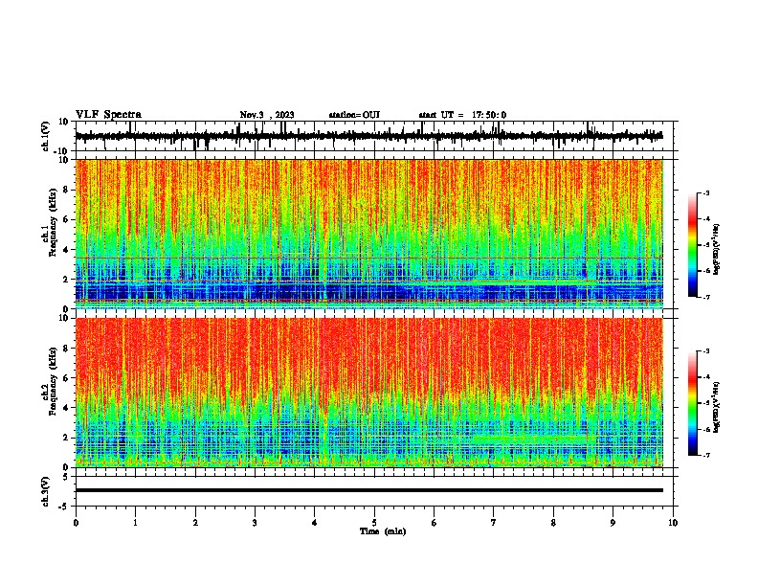Click the "station=OUI" header label
Screen dimensions: 758x586
point(354,115)
